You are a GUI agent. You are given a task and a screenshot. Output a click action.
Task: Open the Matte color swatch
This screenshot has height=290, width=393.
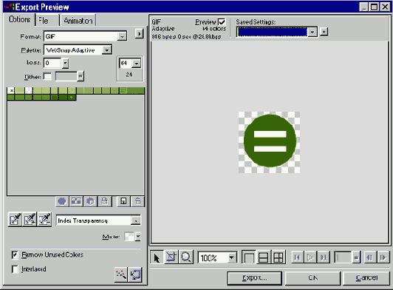[129, 236]
